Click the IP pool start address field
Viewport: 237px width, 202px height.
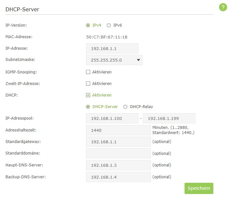tap(112, 118)
